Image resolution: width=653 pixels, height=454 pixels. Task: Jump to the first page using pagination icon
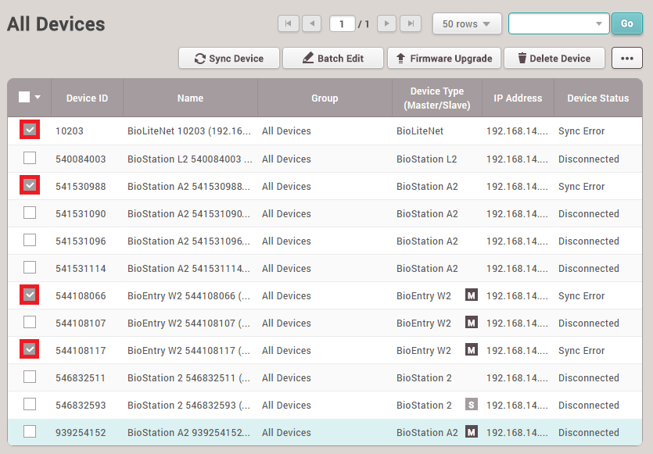289,23
